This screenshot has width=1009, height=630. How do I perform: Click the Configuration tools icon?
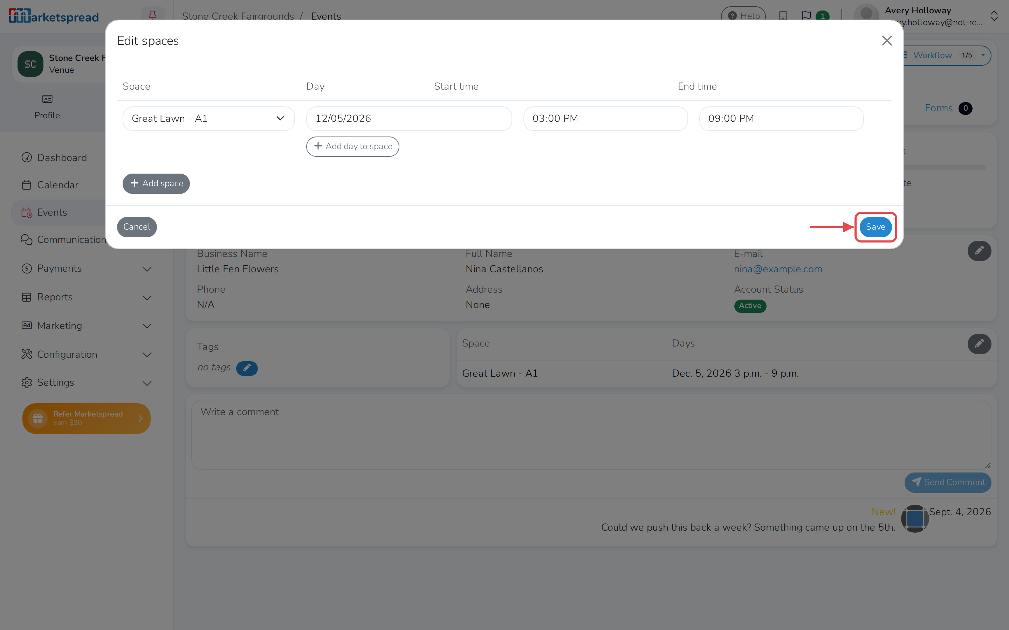[27, 354]
